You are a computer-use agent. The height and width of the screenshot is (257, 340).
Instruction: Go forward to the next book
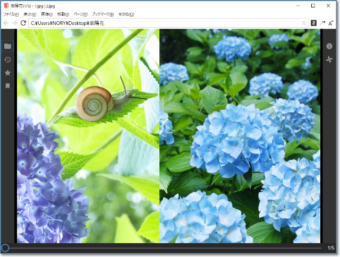point(14,23)
